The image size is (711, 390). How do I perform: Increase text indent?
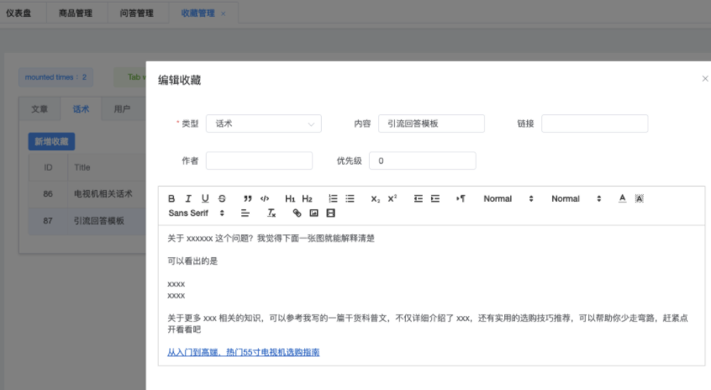click(434, 198)
